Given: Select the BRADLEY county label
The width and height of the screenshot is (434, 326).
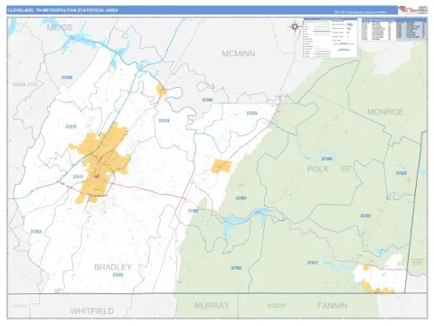Looking at the screenshot, I should 113,267.
